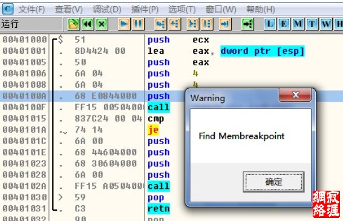Click the 运行 status label
Viewport: 343px width, 221px height.
pos(10,24)
